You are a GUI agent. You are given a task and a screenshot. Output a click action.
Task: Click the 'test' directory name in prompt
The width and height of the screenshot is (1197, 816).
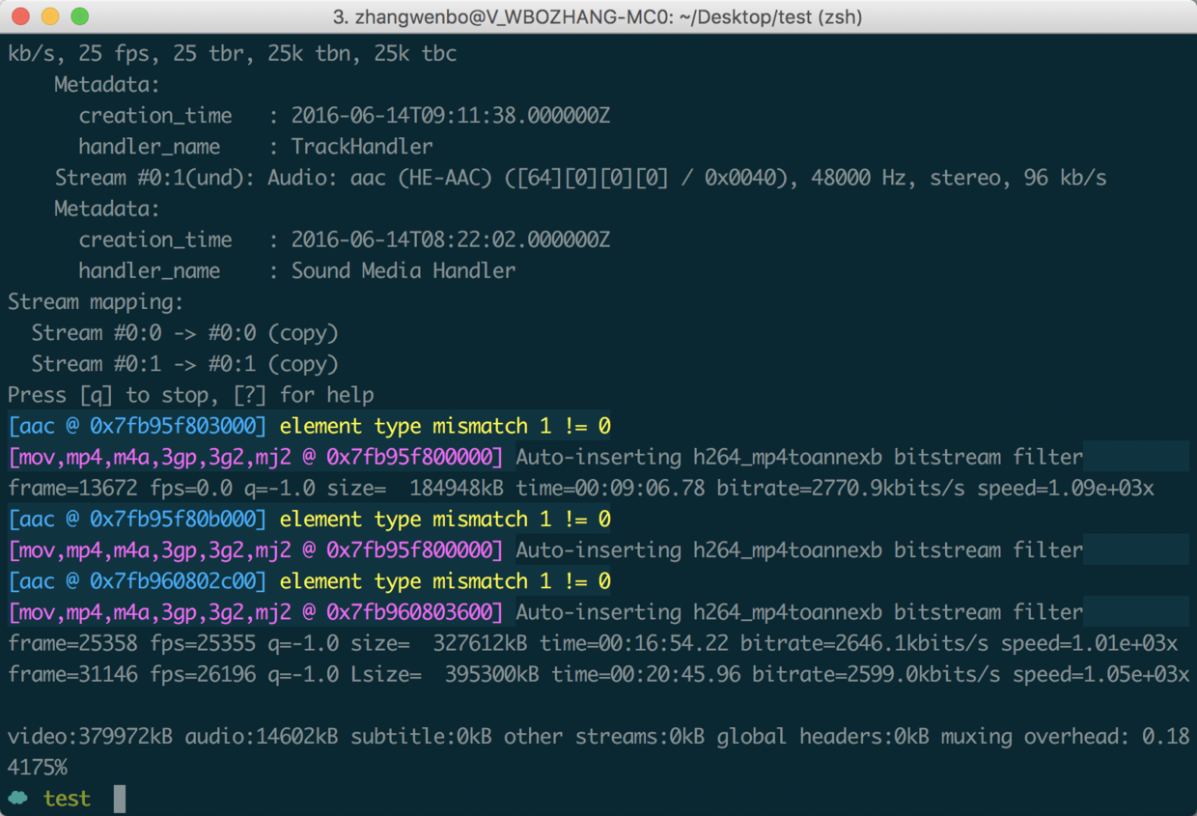tap(67, 799)
